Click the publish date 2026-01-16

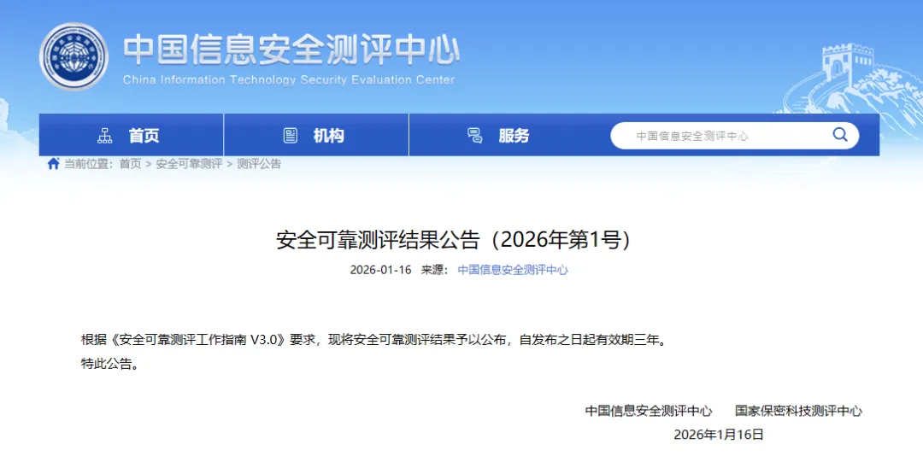coord(381,270)
